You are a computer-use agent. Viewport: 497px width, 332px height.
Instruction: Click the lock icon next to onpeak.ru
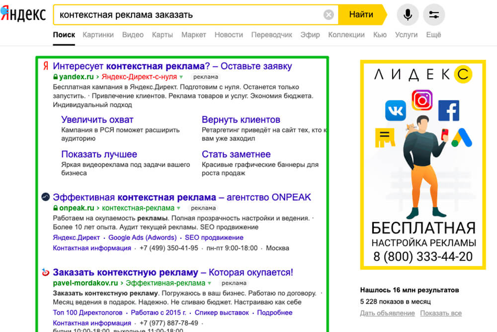point(56,208)
